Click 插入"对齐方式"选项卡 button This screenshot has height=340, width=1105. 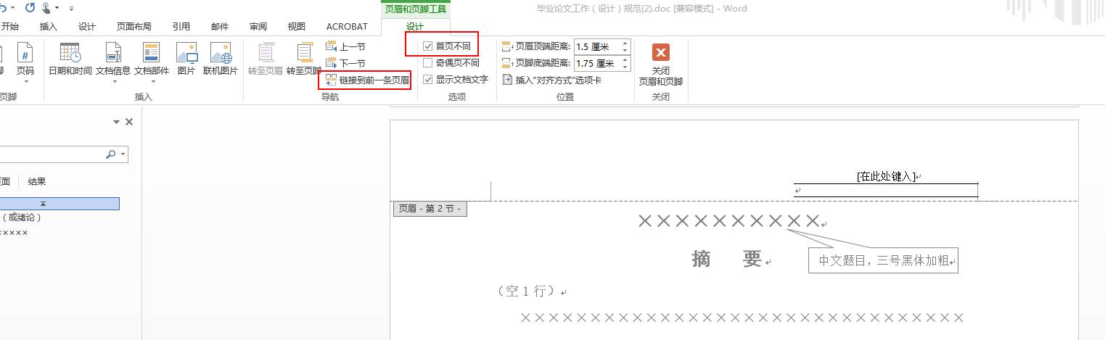(x=552, y=80)
